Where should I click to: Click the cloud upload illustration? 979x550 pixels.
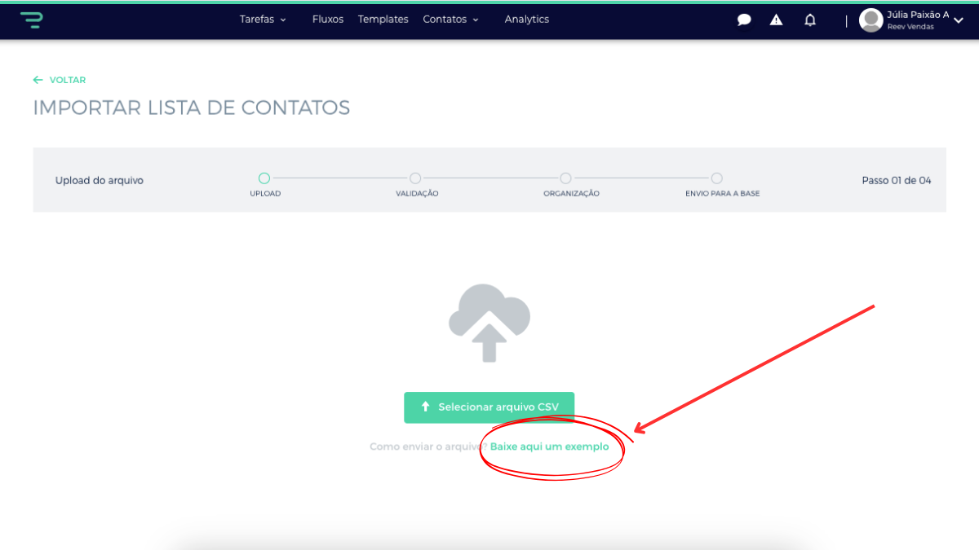tap(489, 323)
